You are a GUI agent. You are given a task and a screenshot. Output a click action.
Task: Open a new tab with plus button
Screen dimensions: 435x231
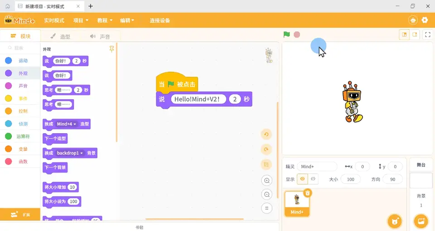point(91,6)
